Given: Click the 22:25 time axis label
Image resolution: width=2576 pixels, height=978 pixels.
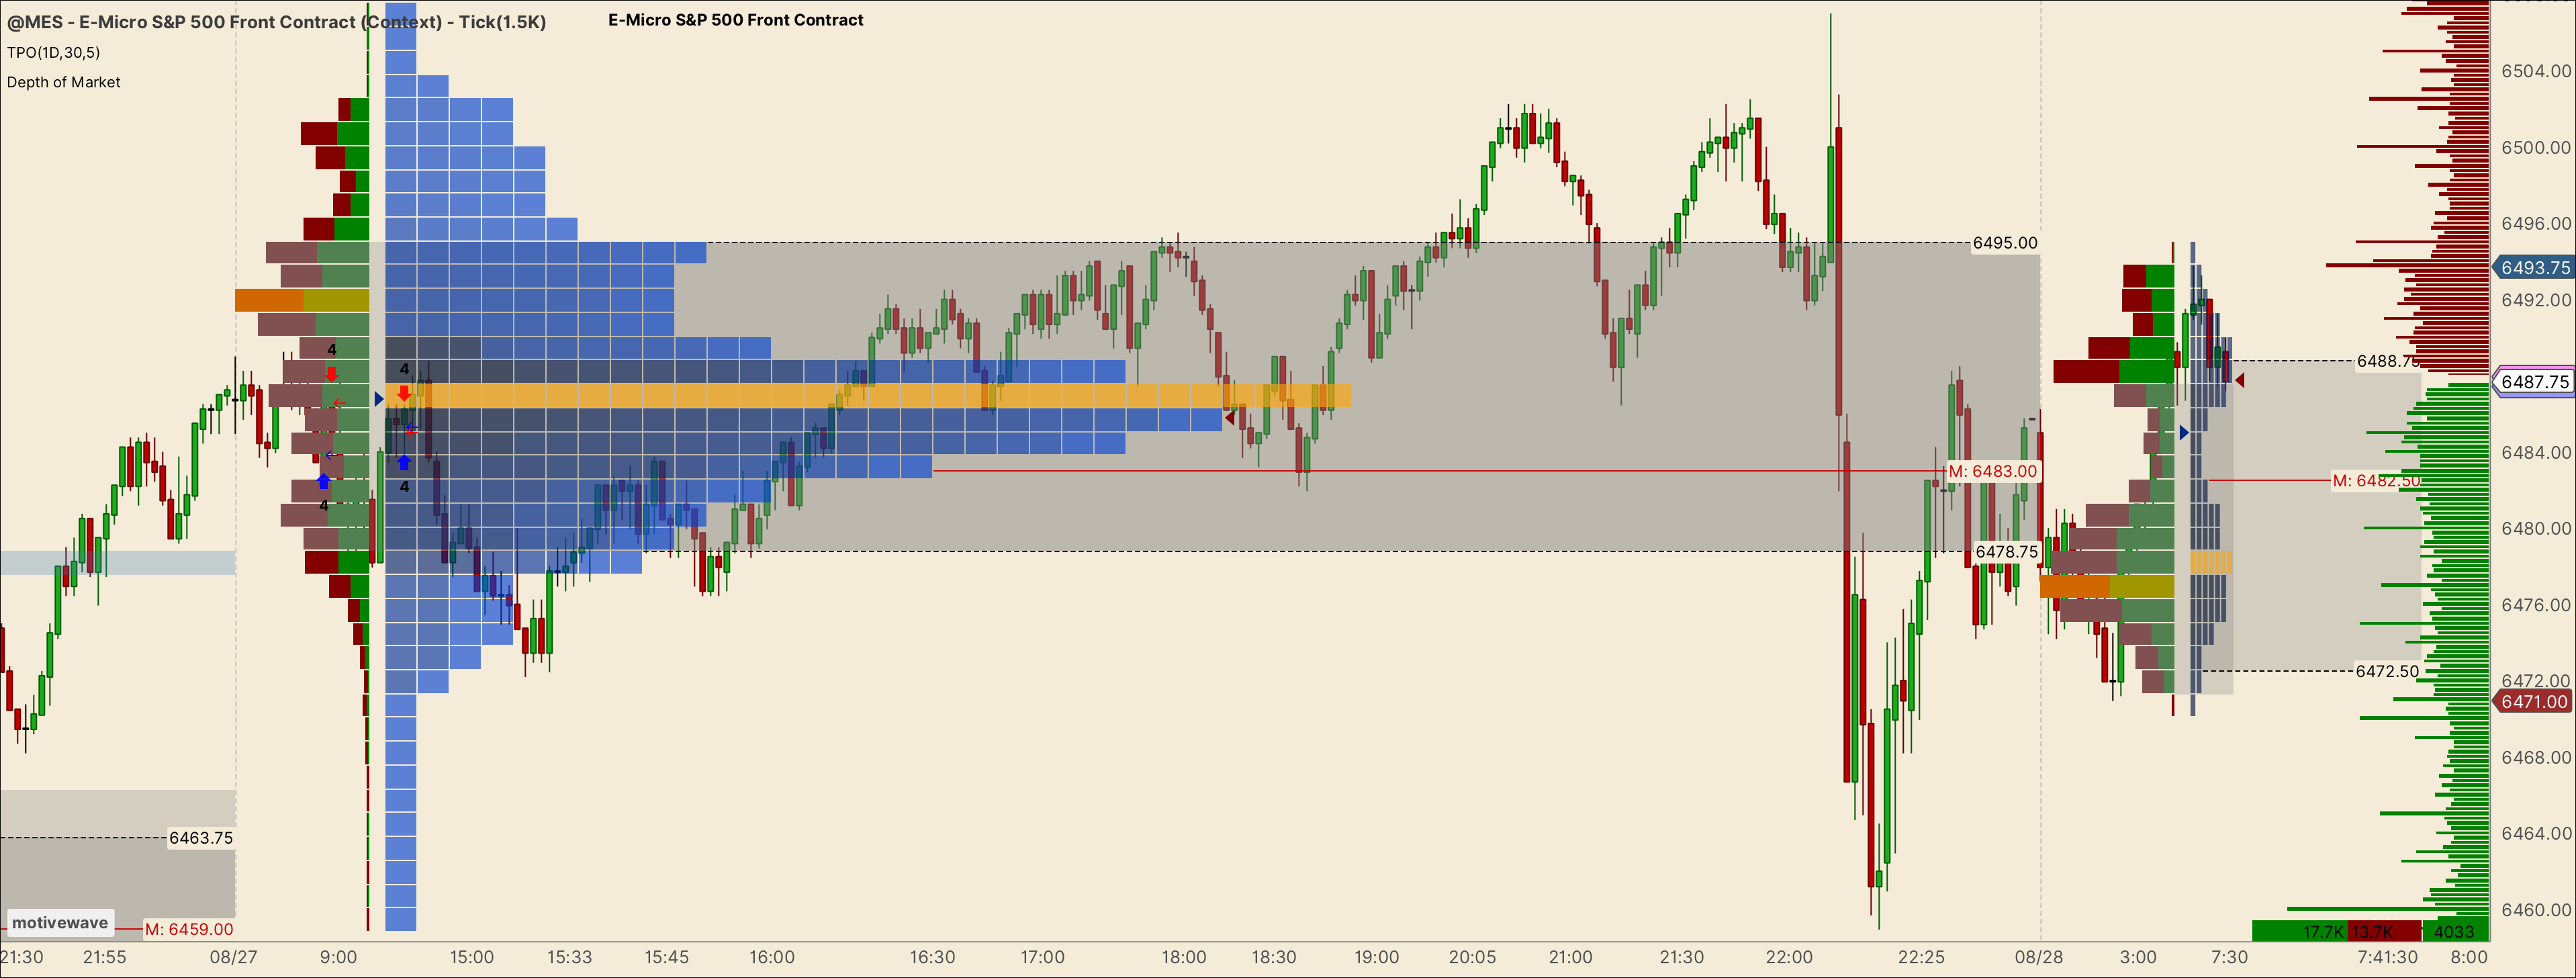Looking at the screenshot, I should click(x=1921, y=957).
